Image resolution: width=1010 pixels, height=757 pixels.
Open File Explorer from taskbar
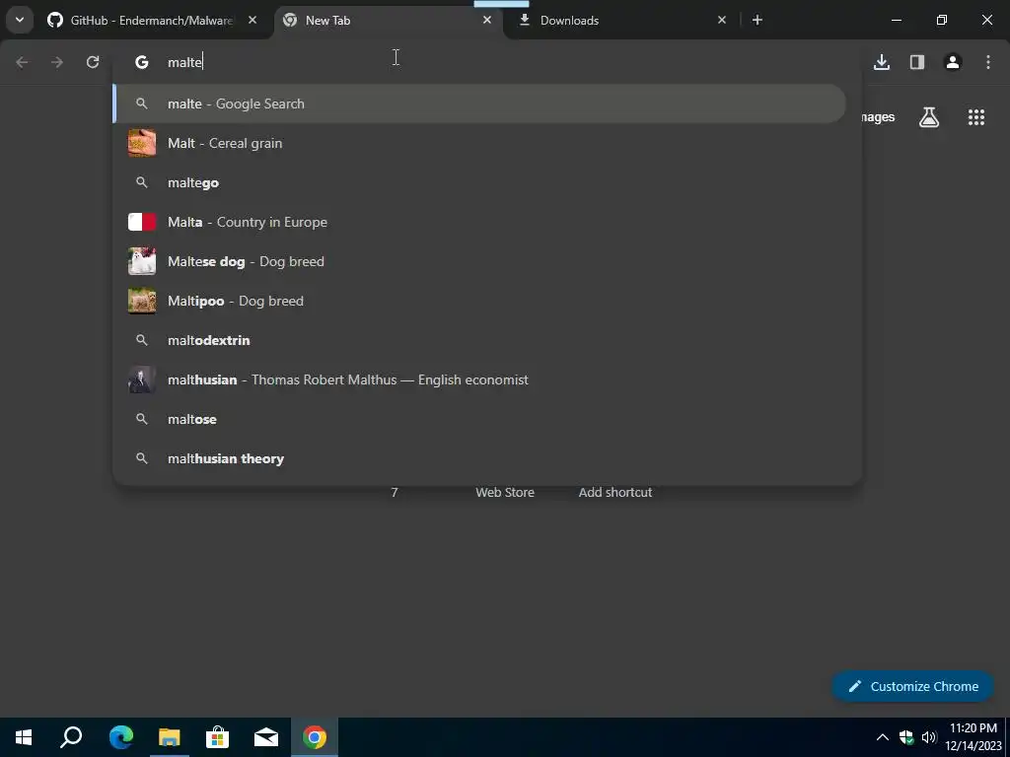(x=170, y=737)
